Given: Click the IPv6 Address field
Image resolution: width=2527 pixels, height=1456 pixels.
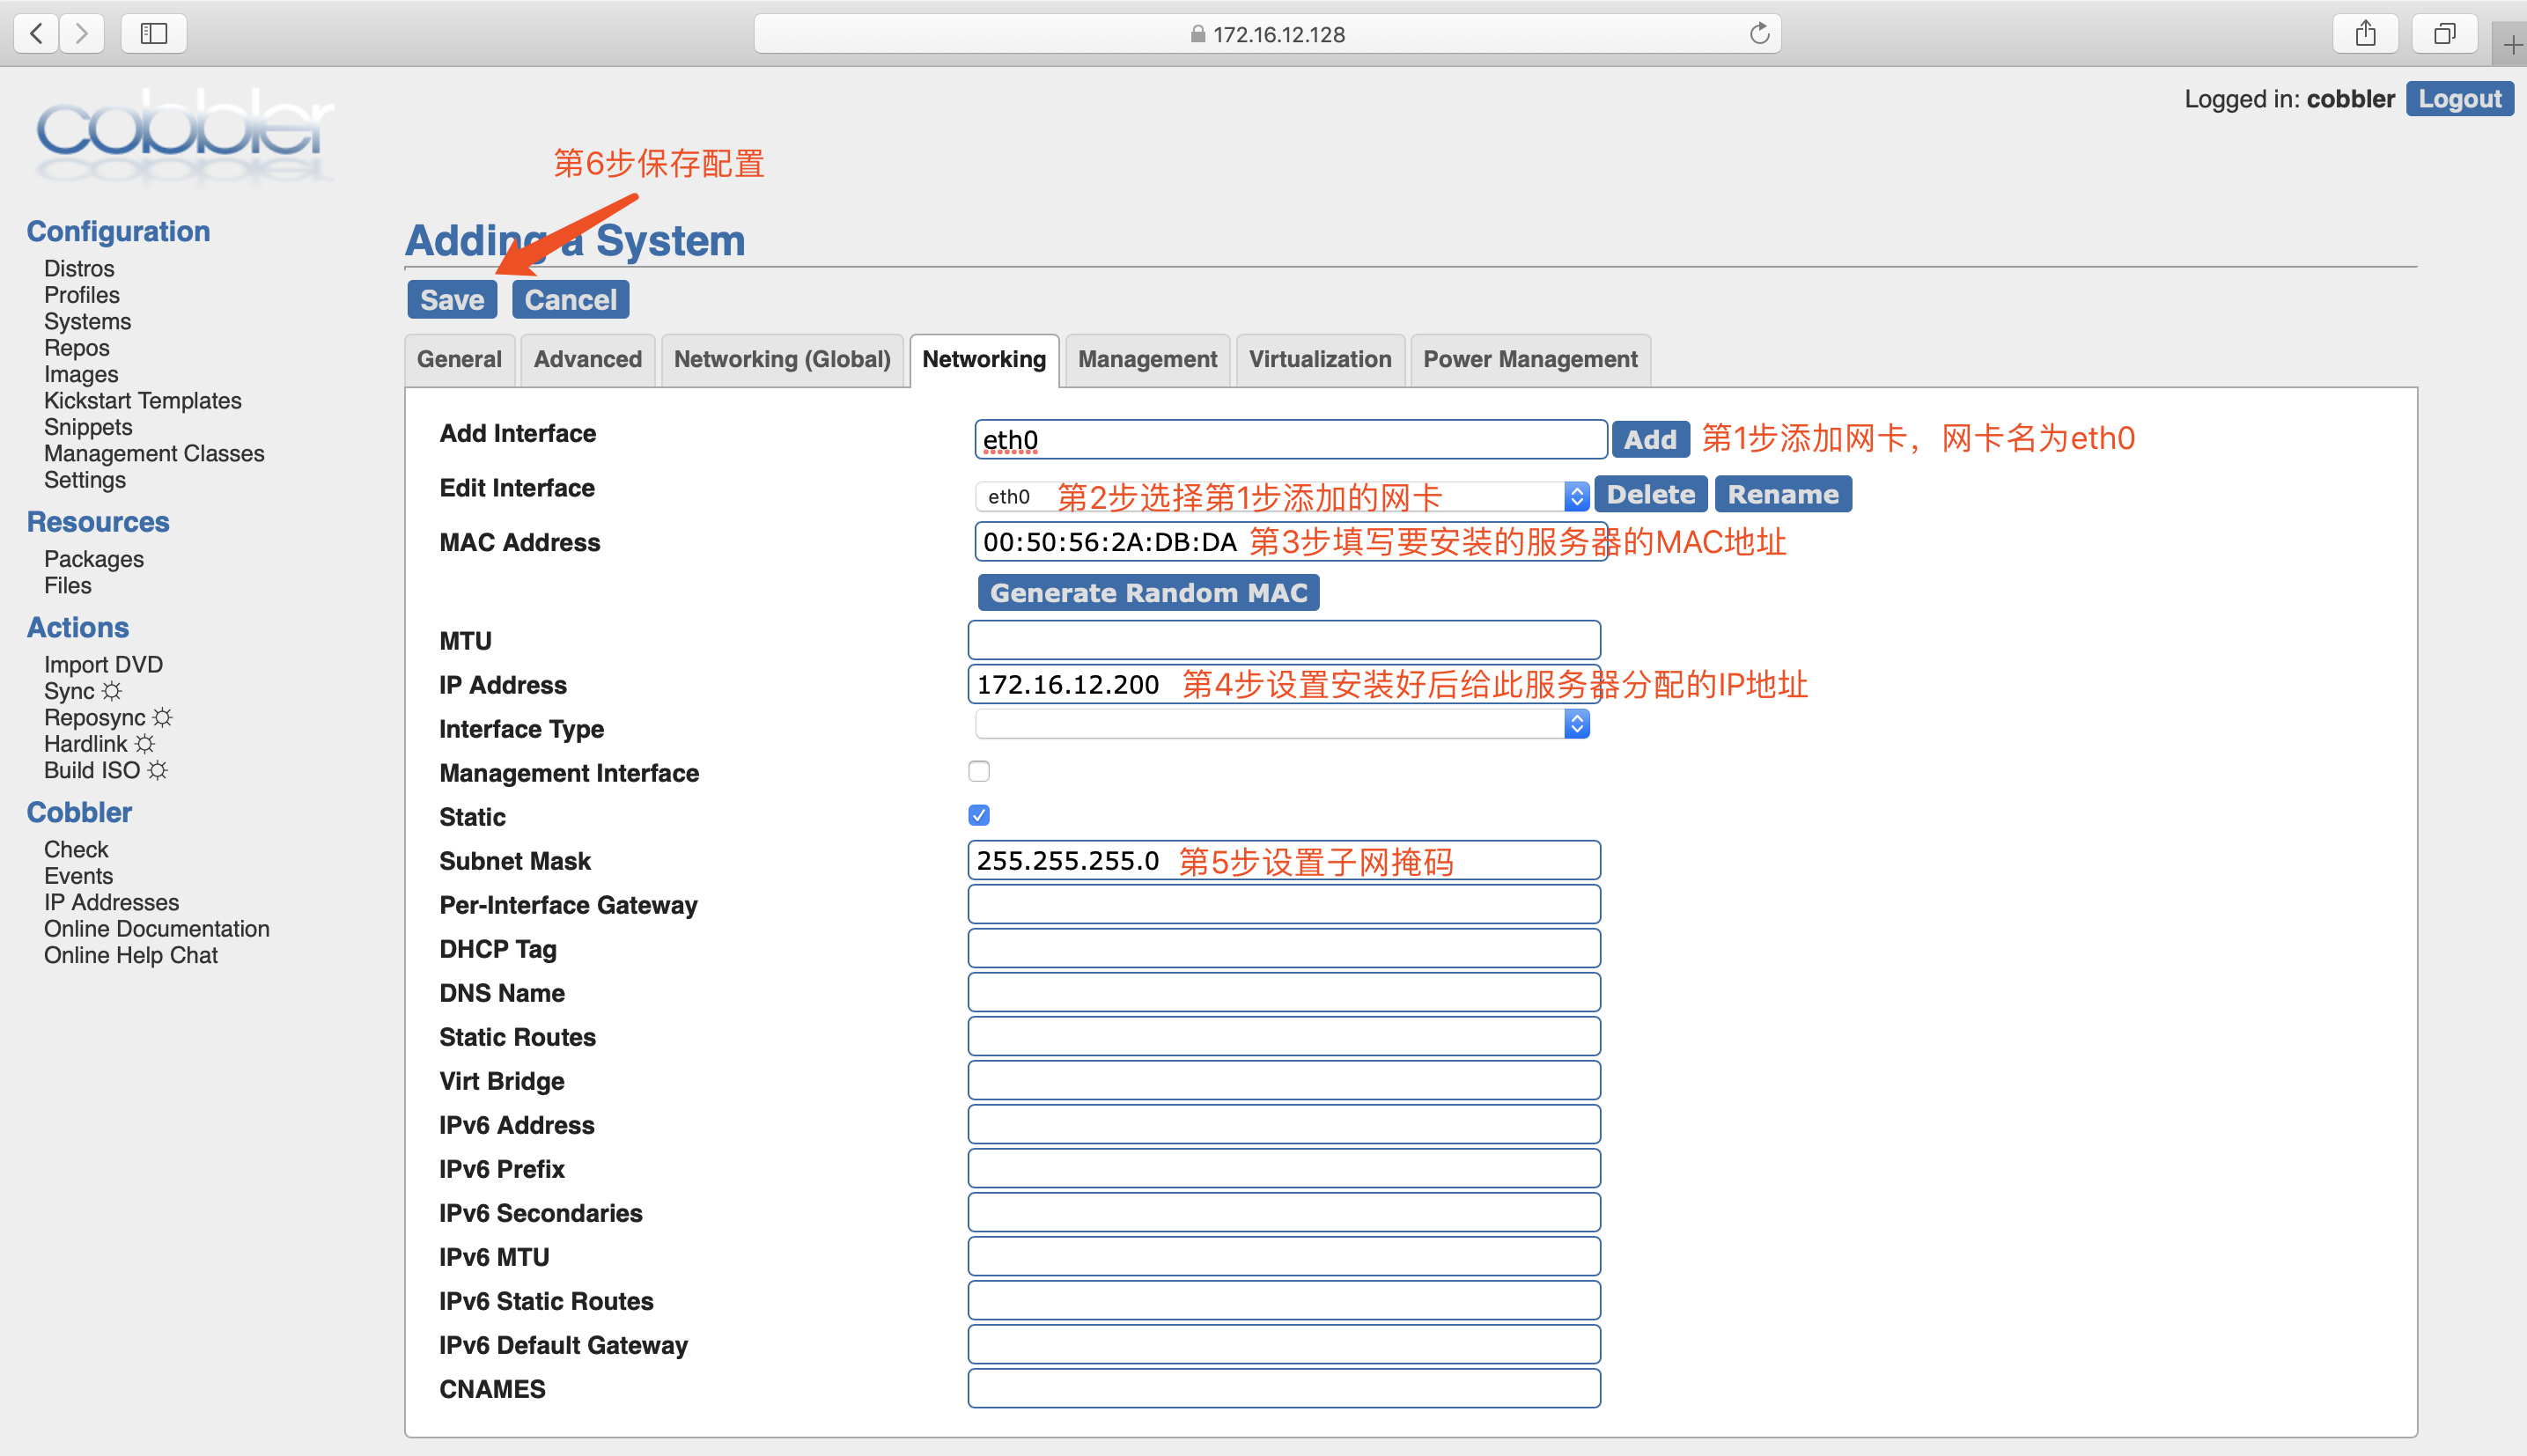Looking at the screenshot, I should click(1284, 1124).
